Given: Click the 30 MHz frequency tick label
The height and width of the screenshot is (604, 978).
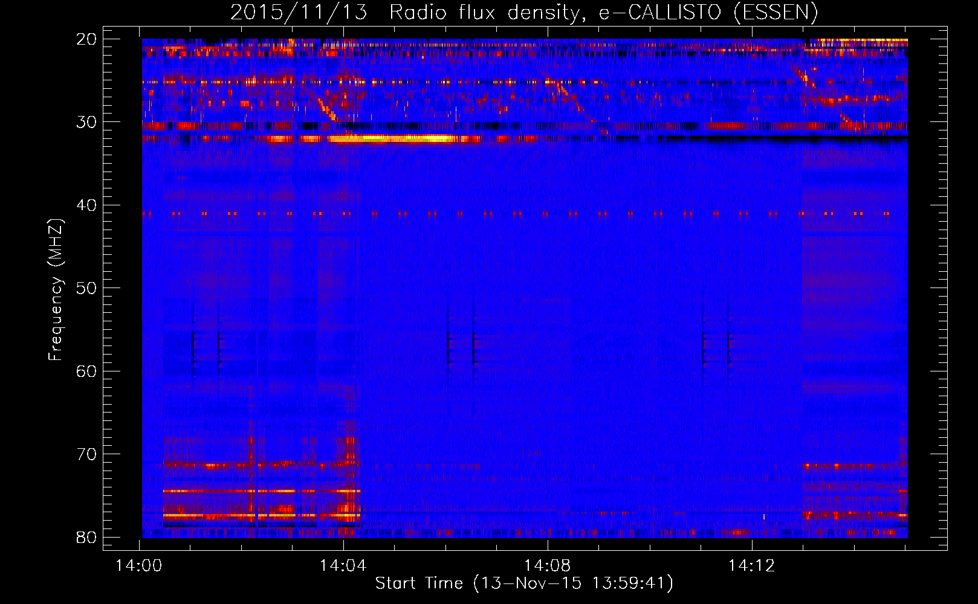Looking at the screenshot, I should 87,122.
